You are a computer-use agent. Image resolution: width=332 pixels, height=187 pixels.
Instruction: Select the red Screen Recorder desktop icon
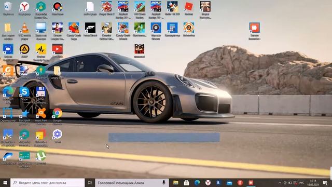pos(254,28)
